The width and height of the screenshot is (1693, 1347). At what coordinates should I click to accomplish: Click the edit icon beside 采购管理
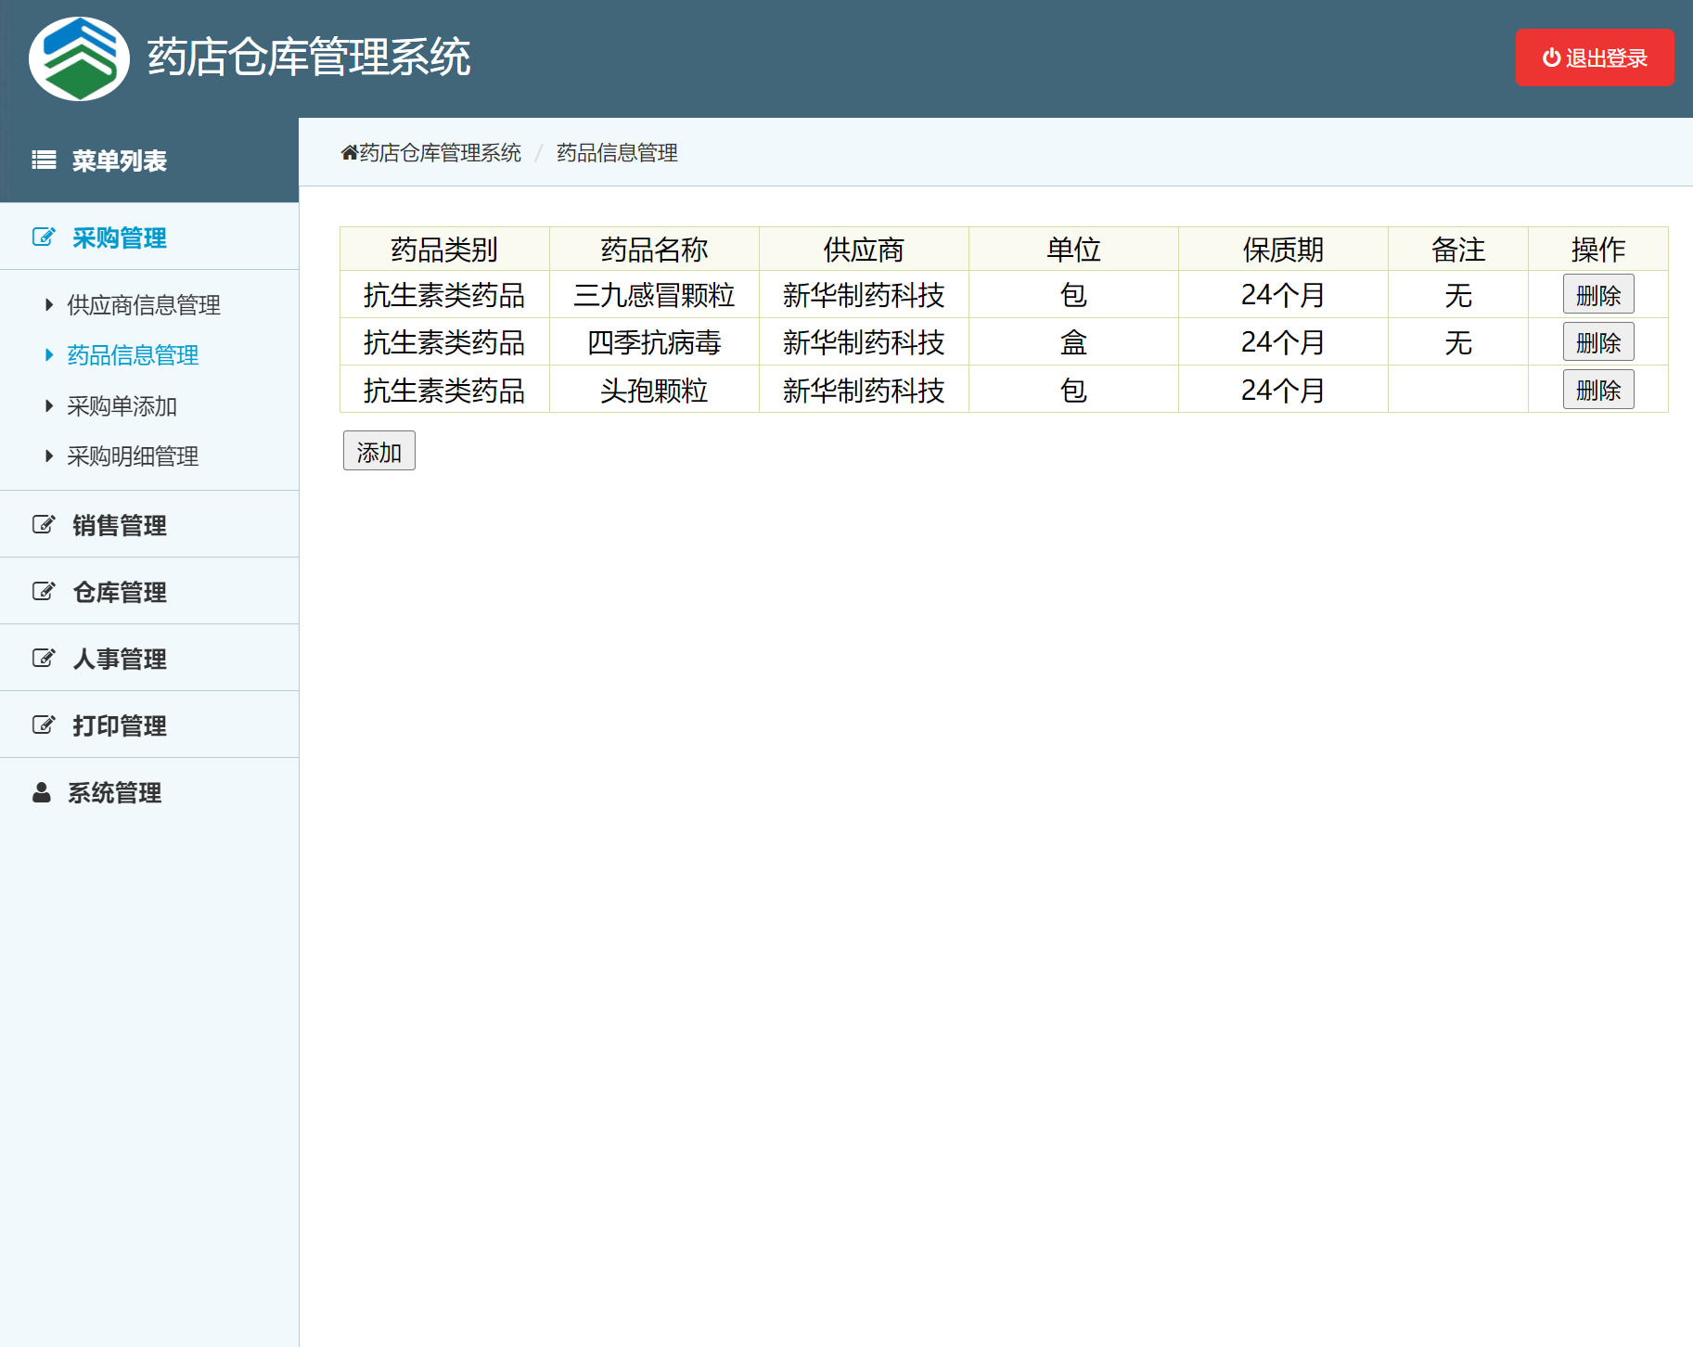click(x=43, y=236)
